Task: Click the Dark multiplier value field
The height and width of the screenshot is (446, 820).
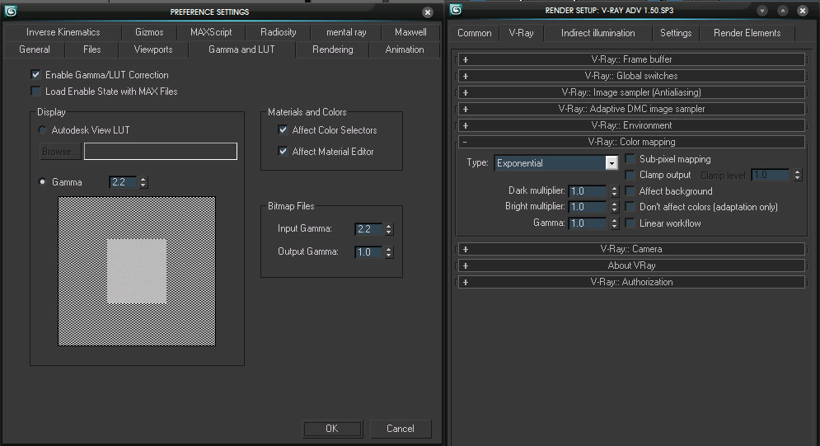Action: (588, 190)
